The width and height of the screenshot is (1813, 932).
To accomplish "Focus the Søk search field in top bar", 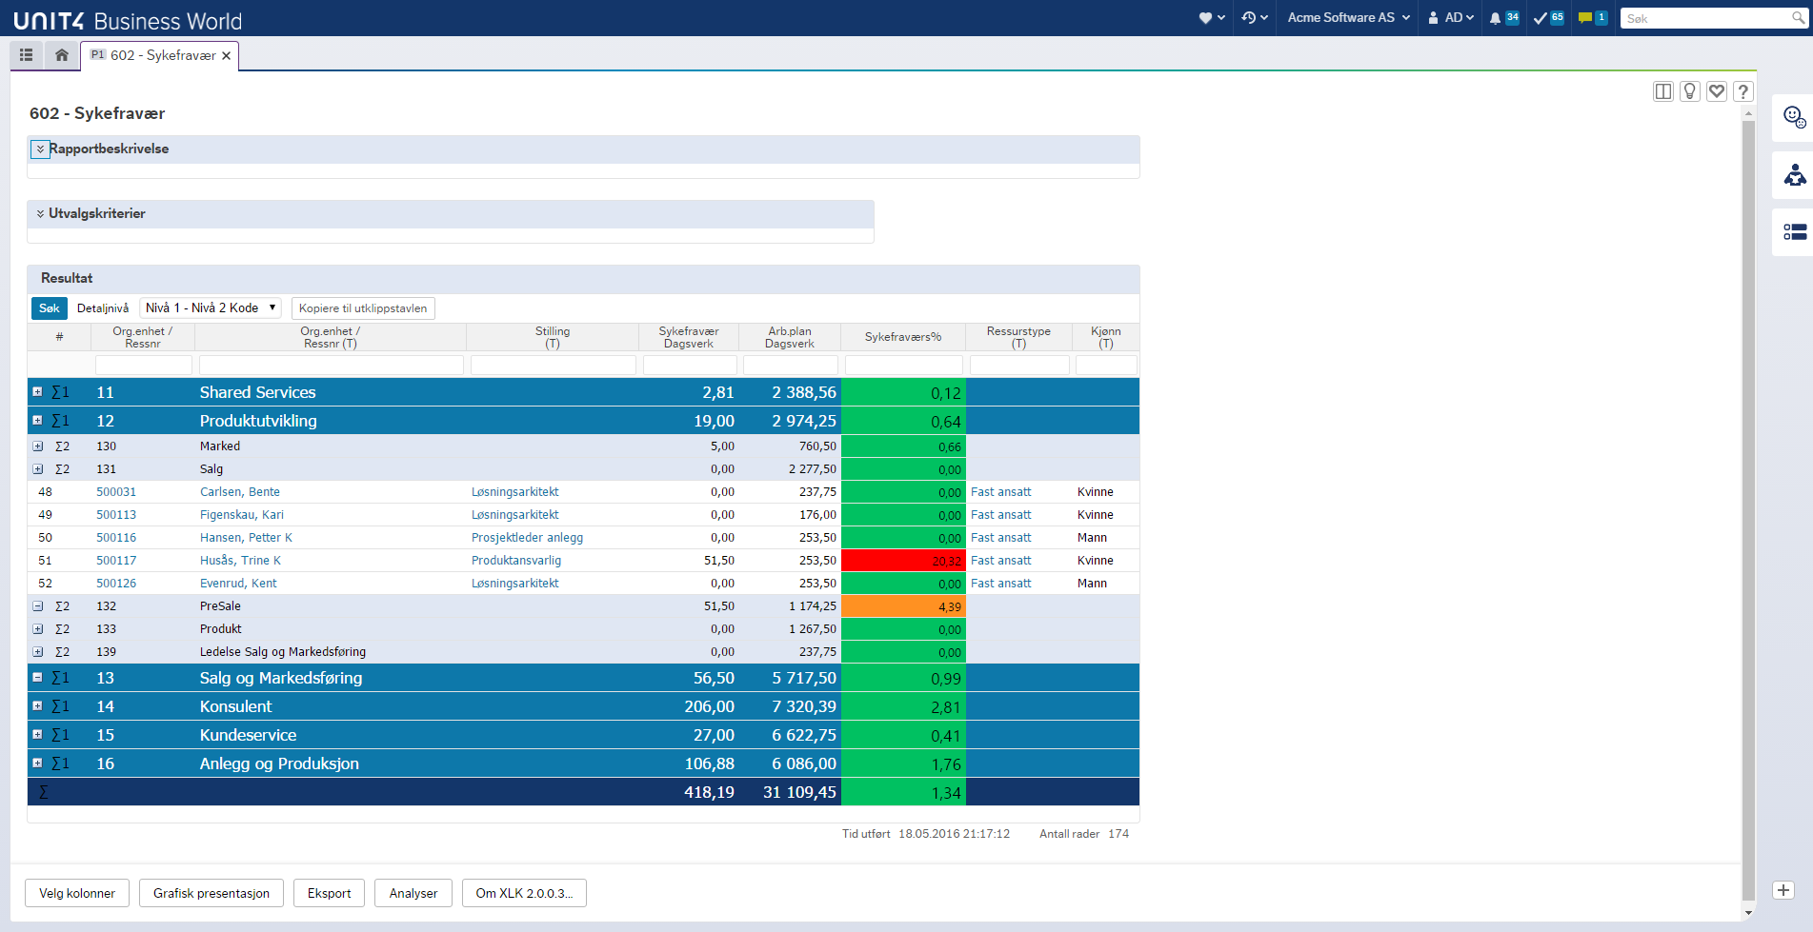I will [1705, 18].
